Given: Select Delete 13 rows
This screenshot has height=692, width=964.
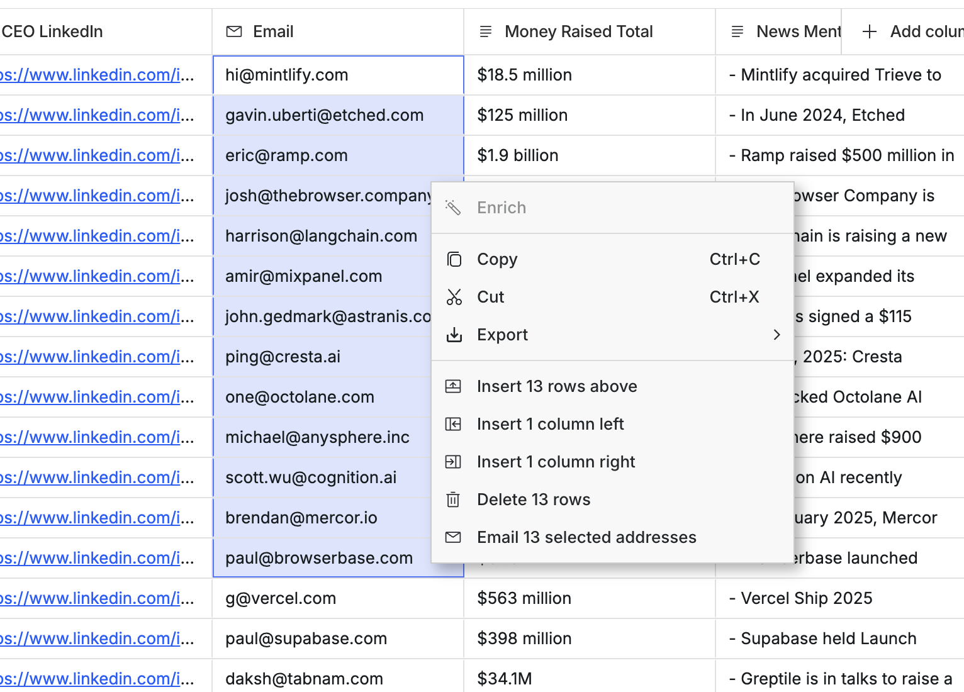Looking at the screenshot, I should coord(612,499).
